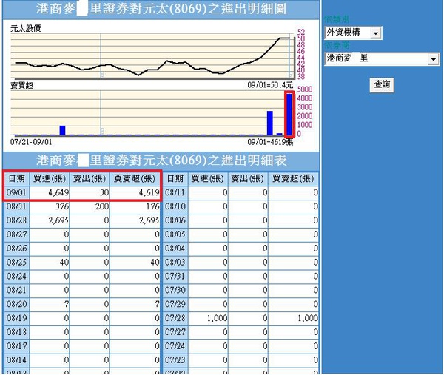Select the 08/03 date cell
The width and height of the screenshot is (444, 375).
pyautogui.click(x=175, y=263)
